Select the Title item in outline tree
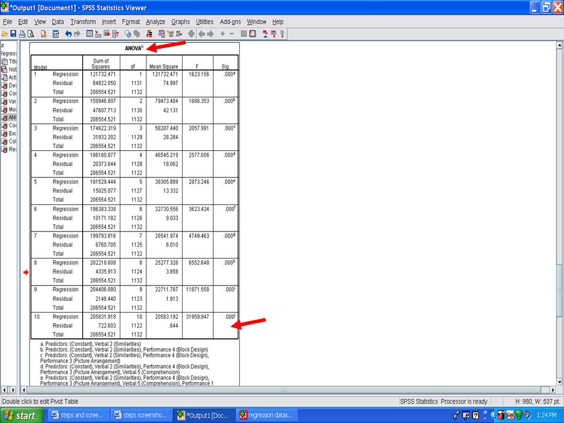Viewport: 564px width, 423px height. [x=11, y=61]
